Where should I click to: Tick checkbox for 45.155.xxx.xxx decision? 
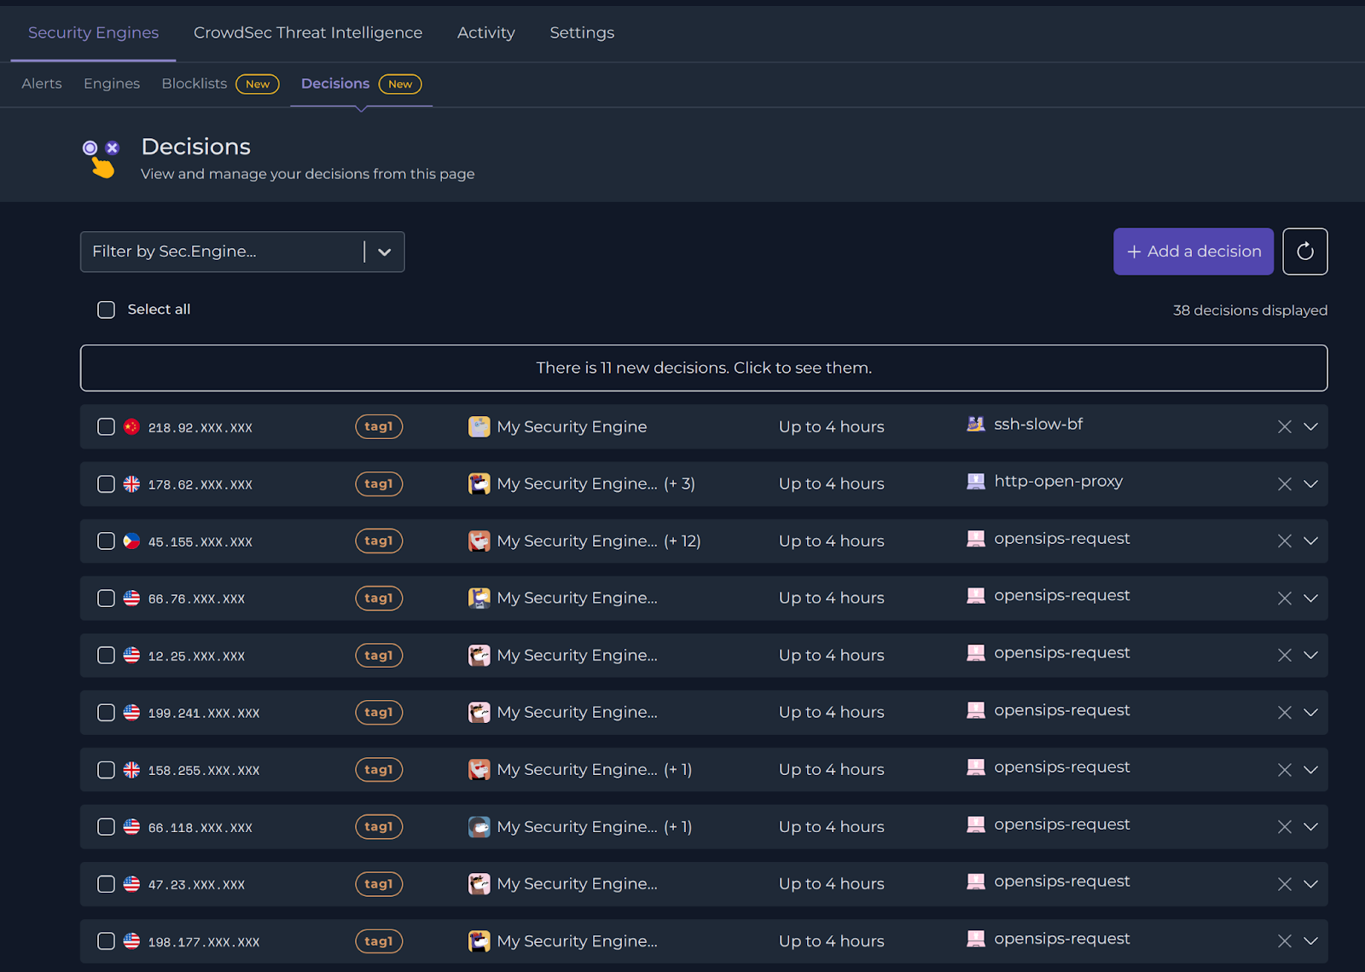[x=106, y=541]
